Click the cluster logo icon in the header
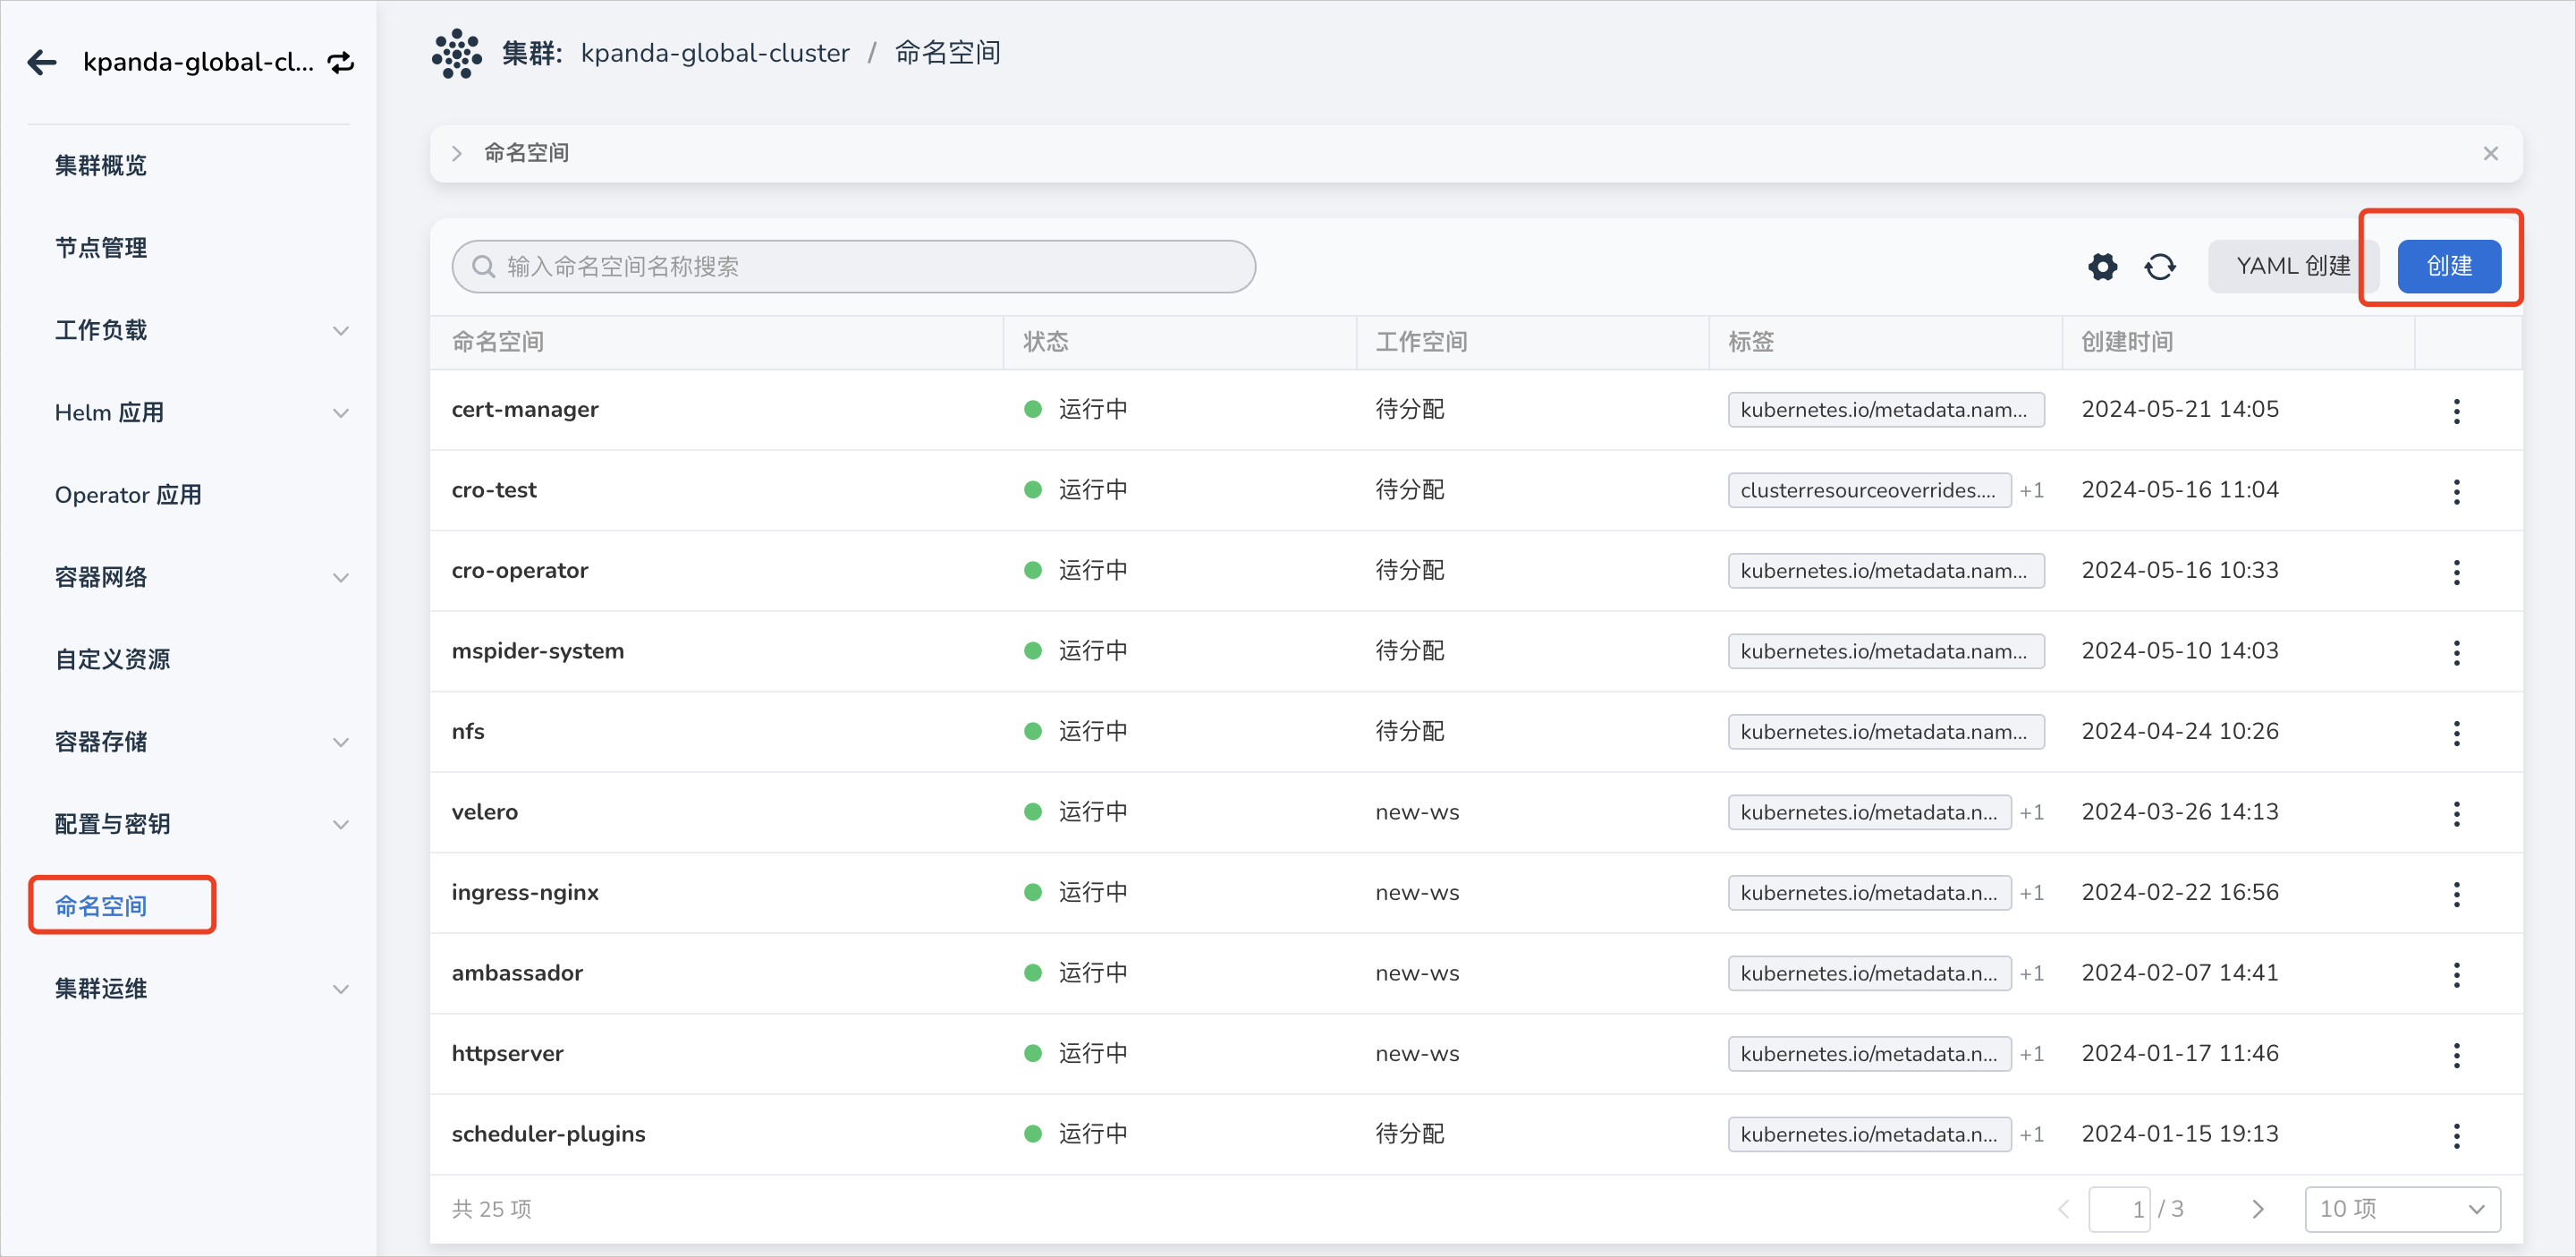This screenshot has width=2576, height=1257. (457, 53)
